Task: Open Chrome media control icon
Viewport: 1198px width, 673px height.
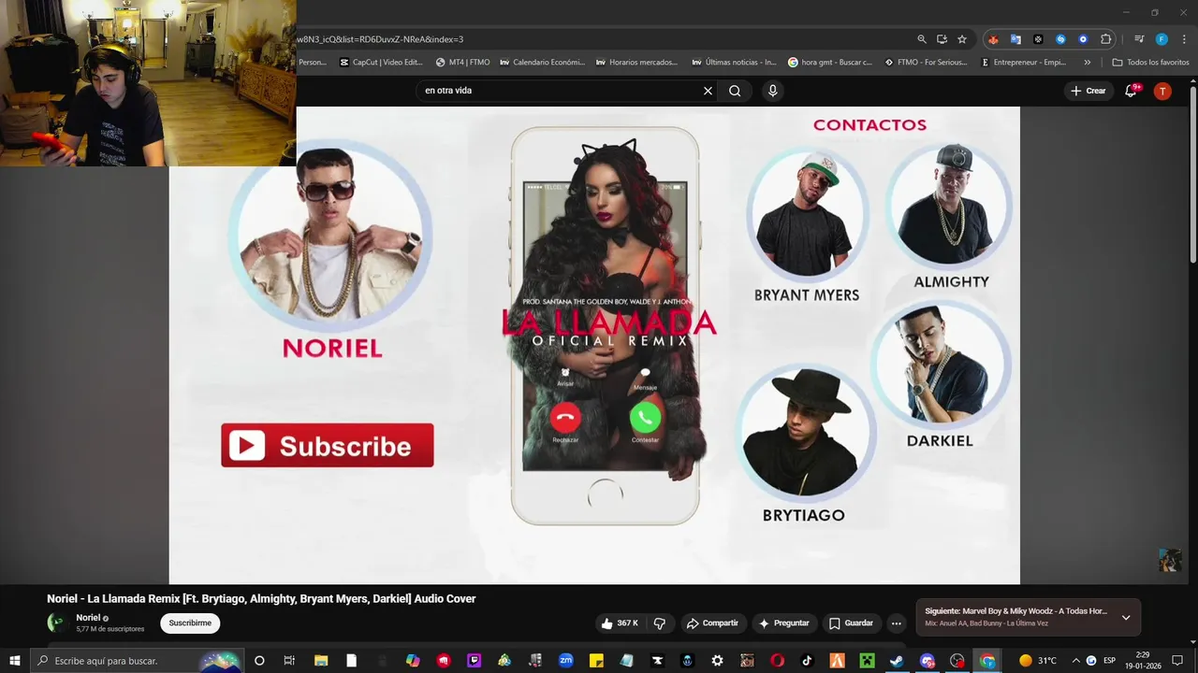Action: pos(1139,39)
